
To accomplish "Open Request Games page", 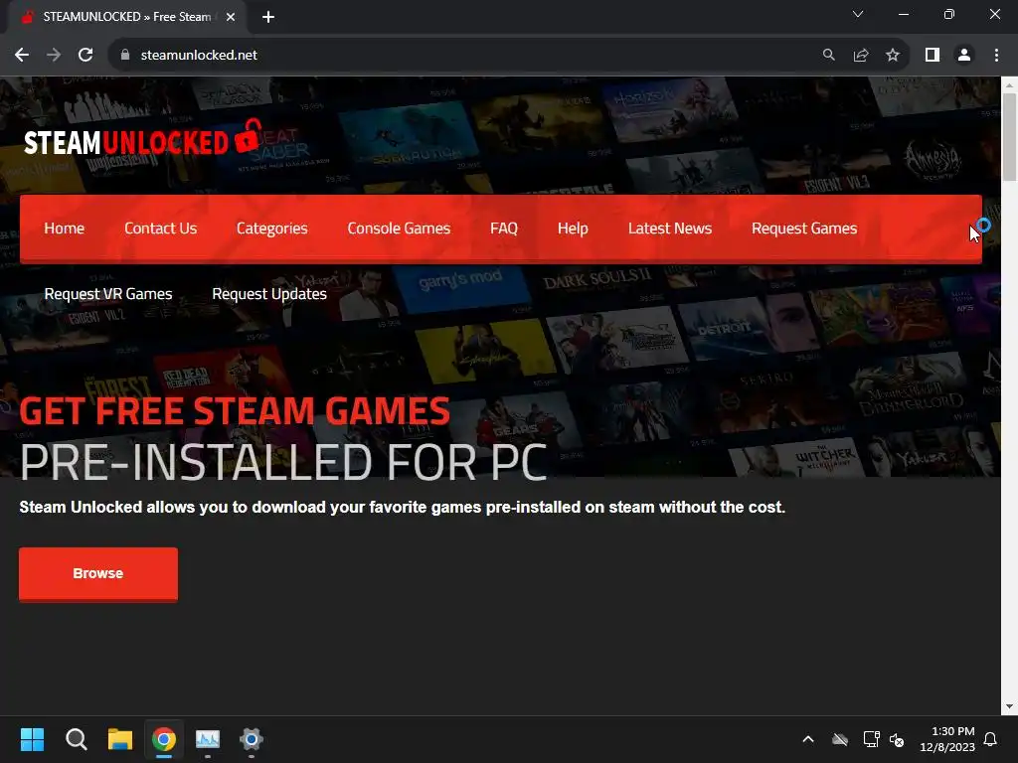I will [804, 229].
